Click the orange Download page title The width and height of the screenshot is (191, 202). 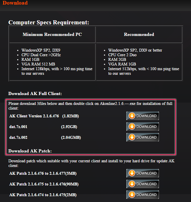(15, 3)
